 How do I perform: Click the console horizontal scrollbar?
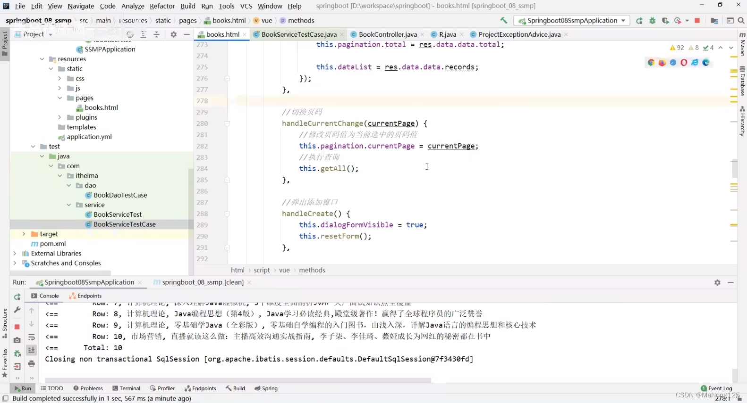[x=238, y=380]
